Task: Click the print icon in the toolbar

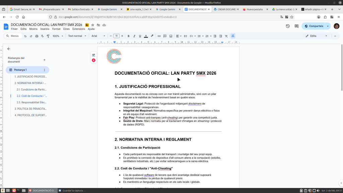Action: coord(37,36)
